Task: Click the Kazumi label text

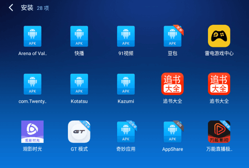Action: click(x=126, y=101)
